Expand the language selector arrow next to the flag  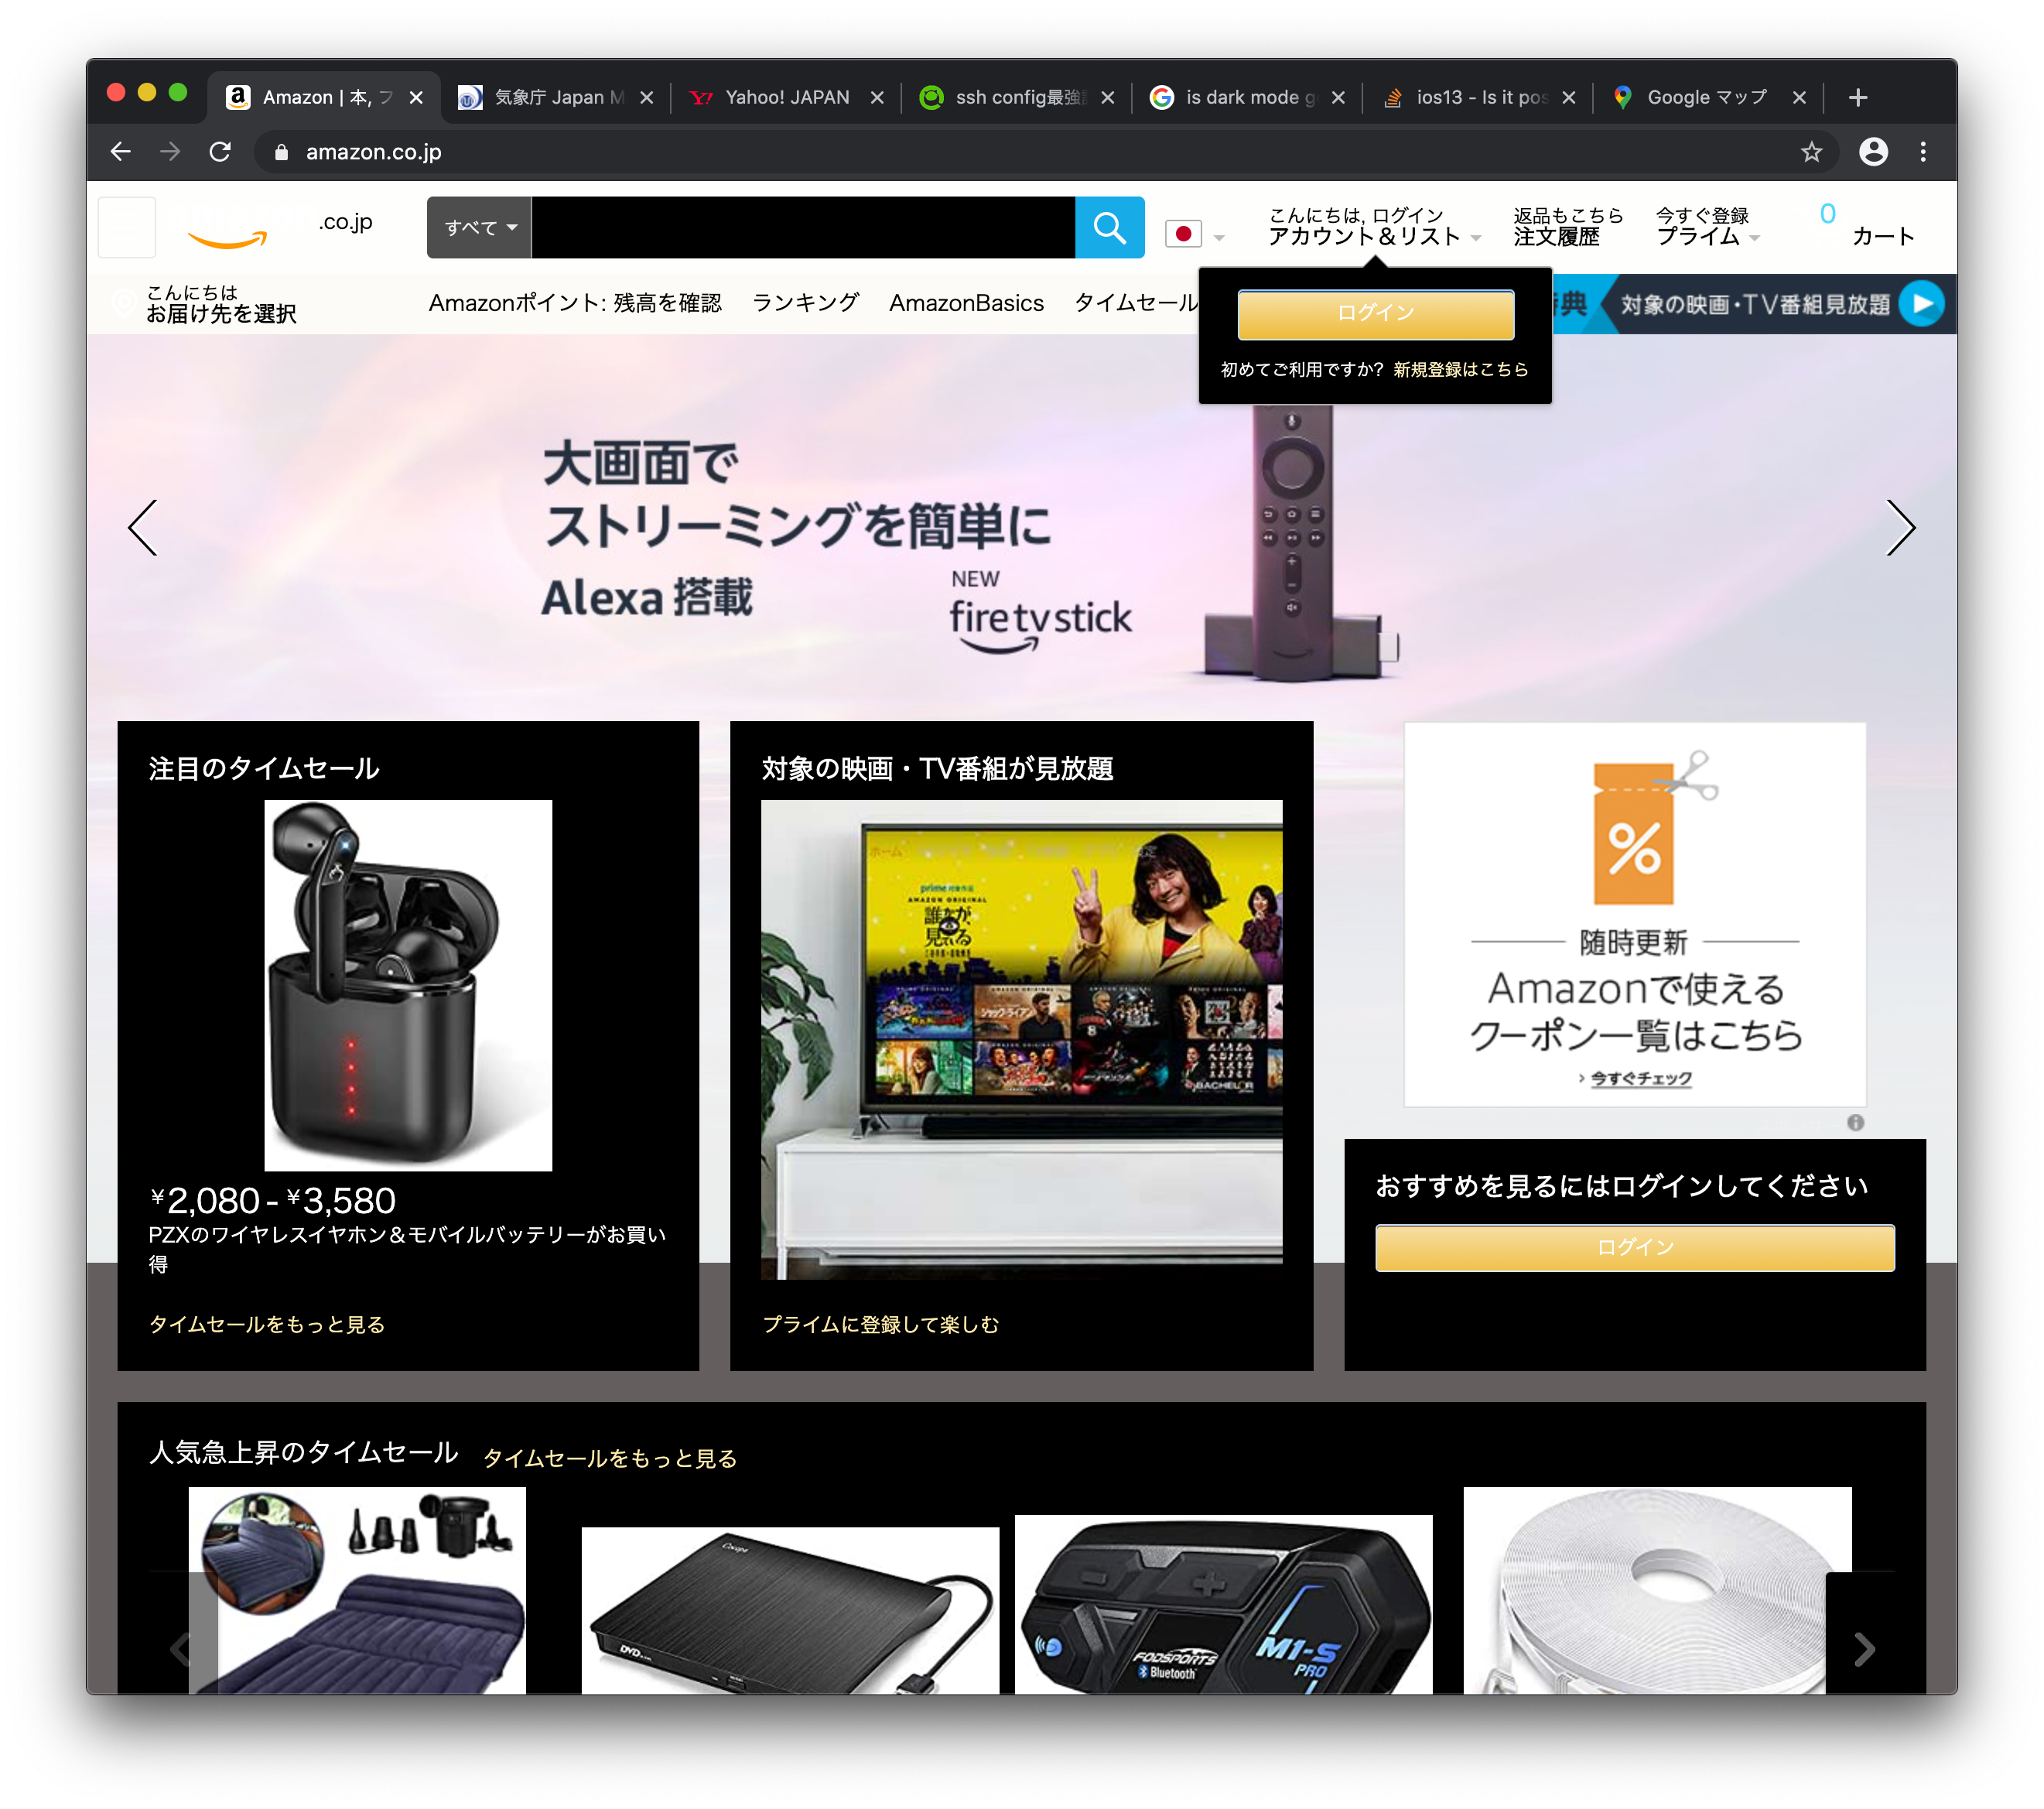tap(1218, 238)
